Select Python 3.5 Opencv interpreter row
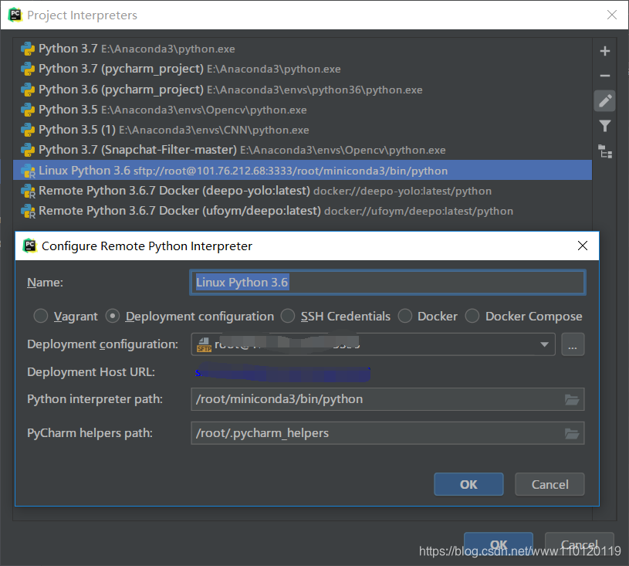 click(x=303, y=110)
